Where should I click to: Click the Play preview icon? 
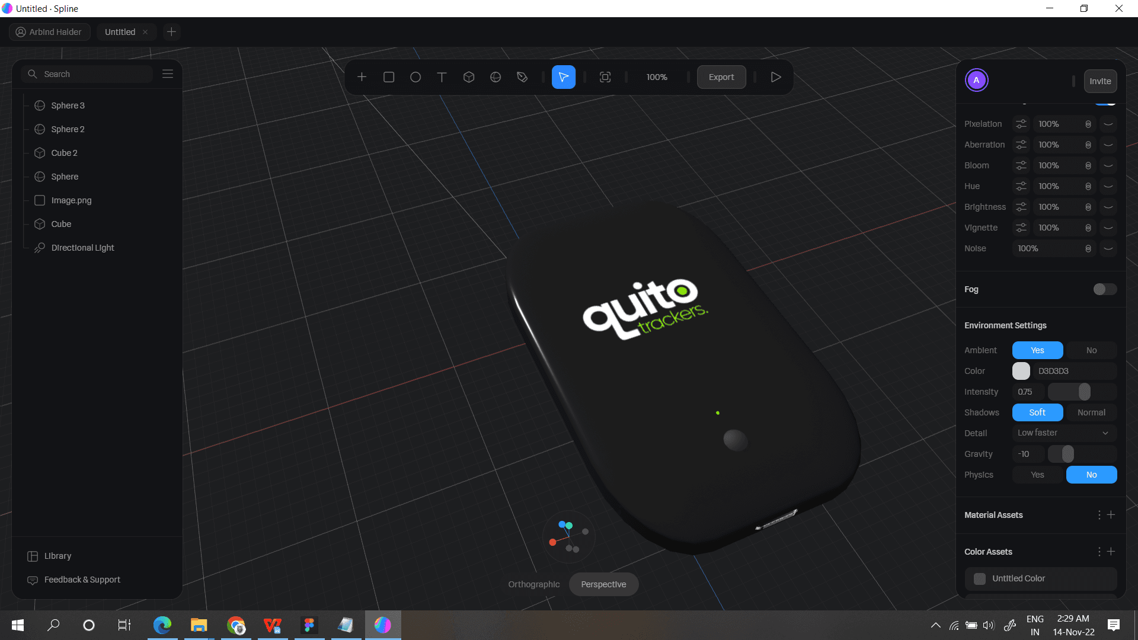[x=776, y=77]
